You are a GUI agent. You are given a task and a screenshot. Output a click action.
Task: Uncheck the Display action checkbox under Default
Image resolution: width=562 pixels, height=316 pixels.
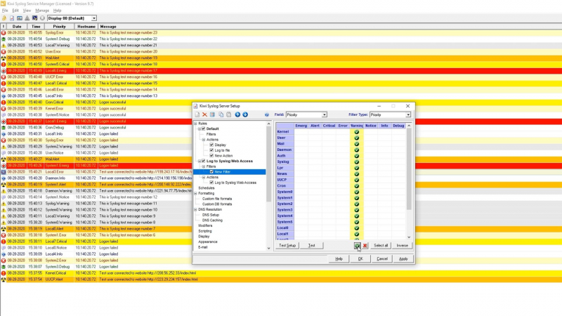pos(211,145)
